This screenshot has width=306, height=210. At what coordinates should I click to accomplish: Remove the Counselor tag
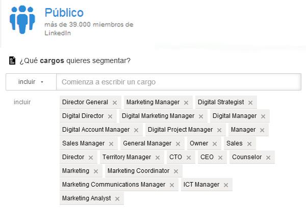click(268, 158)
